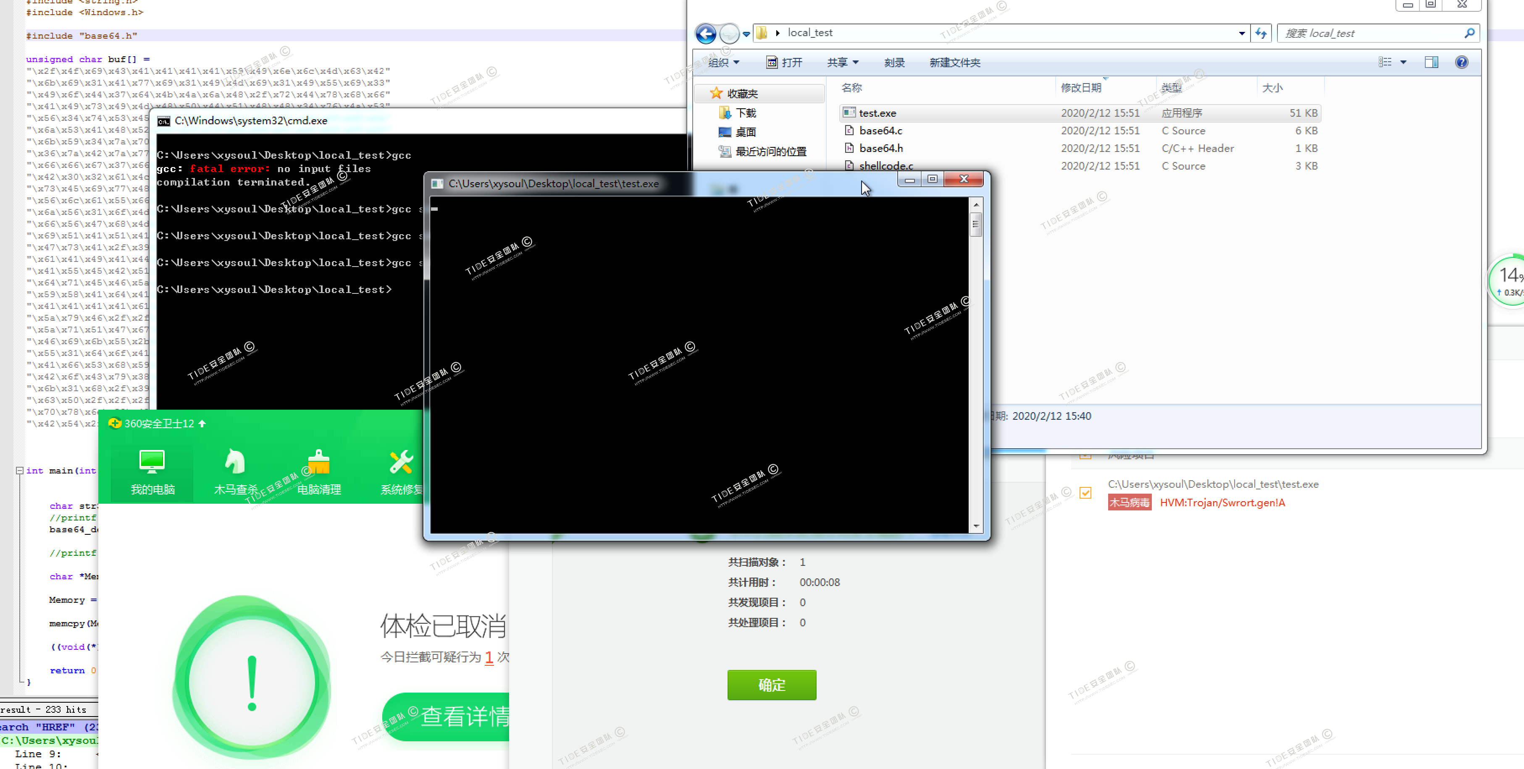The width and height of the screenshot is (1524, 769).
Task: Select the test.exe file entry
Action: [878, 113]
